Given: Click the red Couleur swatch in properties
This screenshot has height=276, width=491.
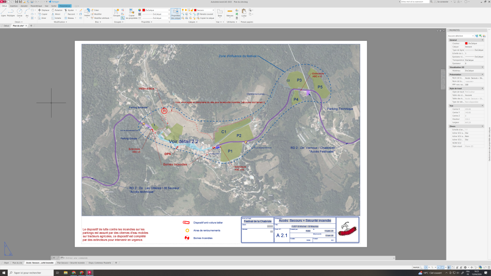Looking at the screenshot, I should pyautogui.click(x=466, y=43).
